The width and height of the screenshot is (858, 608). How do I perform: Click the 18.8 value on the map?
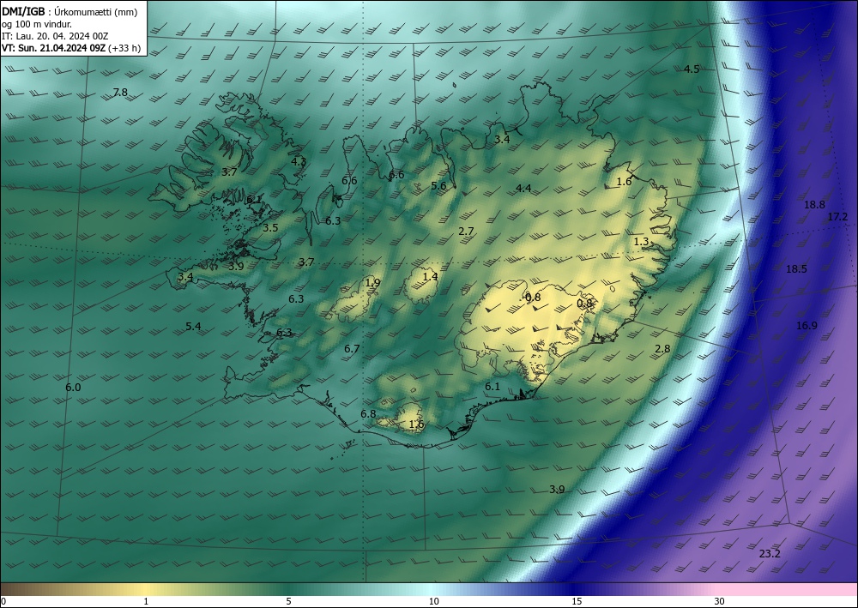pyautogui.click(x=814, y=204)
